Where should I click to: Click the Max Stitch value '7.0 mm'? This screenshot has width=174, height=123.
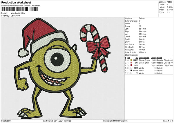pos(142,44)
